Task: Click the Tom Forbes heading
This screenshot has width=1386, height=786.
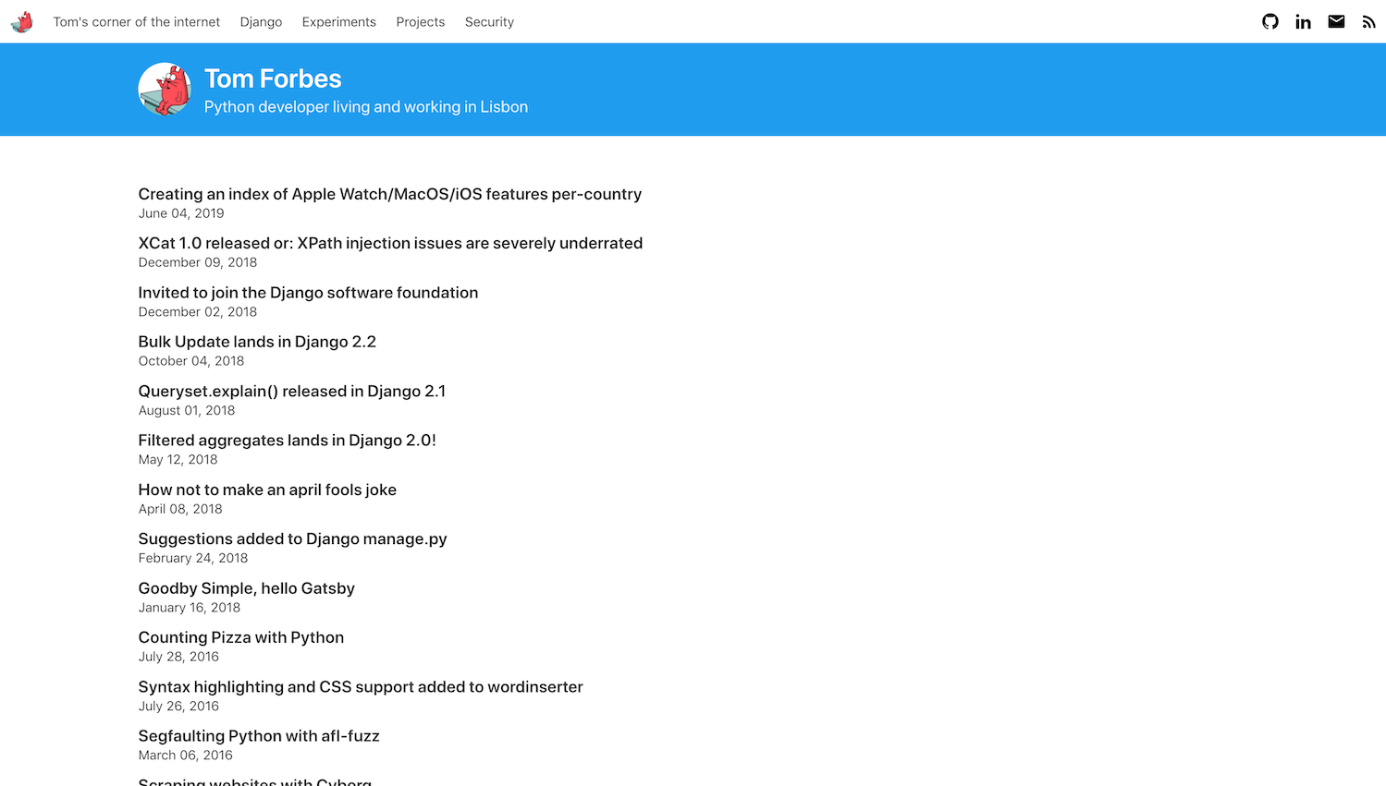Action: (273, 79)
